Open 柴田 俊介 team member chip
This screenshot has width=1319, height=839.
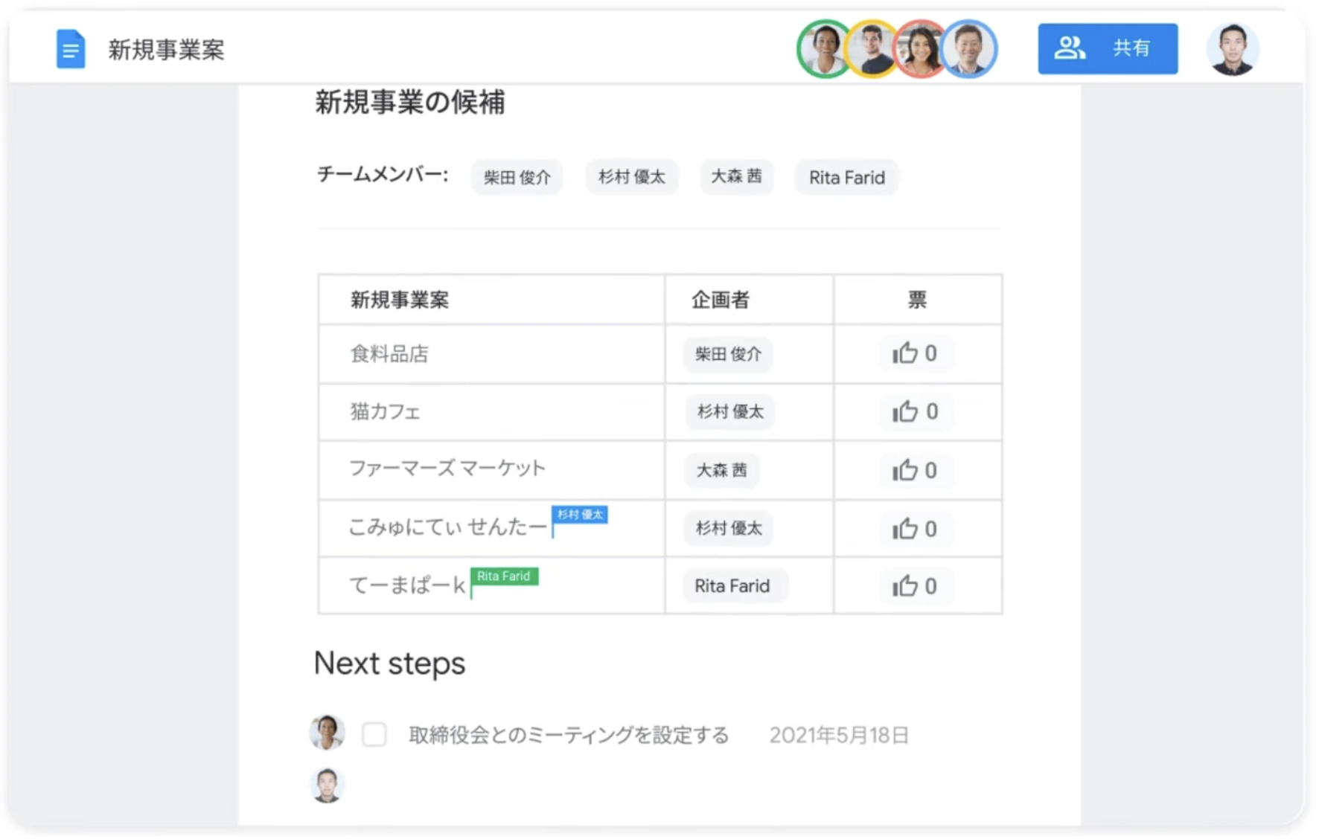pos(517,177)
